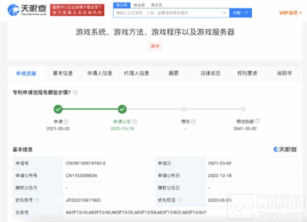Clear search box with the X icon

224,13
